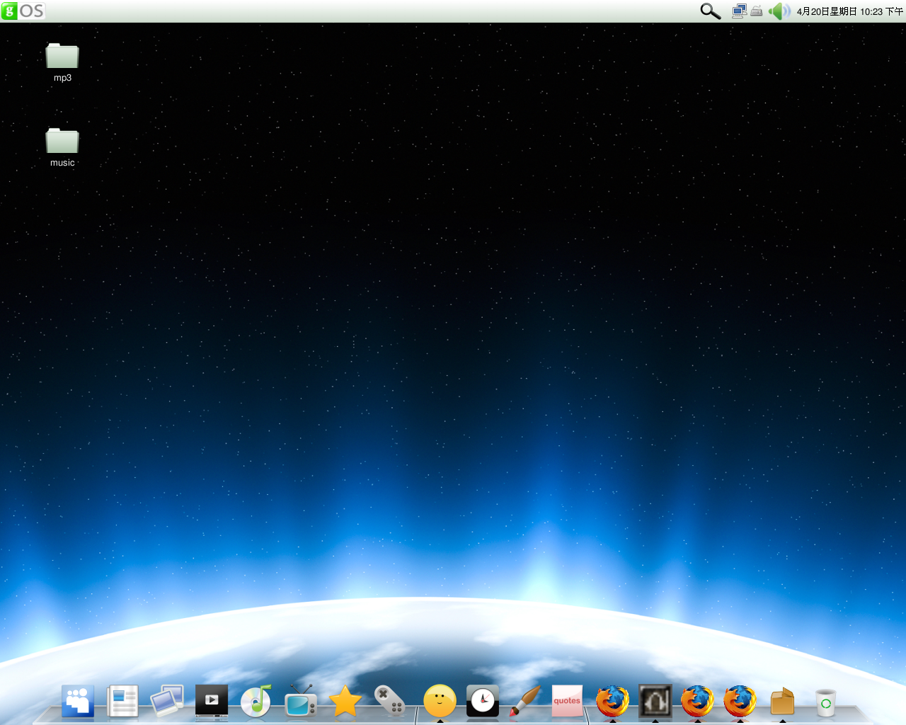The width and height of the screenshot is (906, 725).
Task: Open the cardboard box package icon
Action: coord(782,702)
